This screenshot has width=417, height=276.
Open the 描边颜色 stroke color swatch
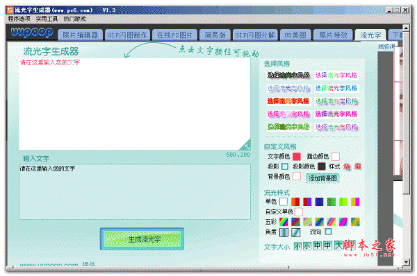coord(336,157)
